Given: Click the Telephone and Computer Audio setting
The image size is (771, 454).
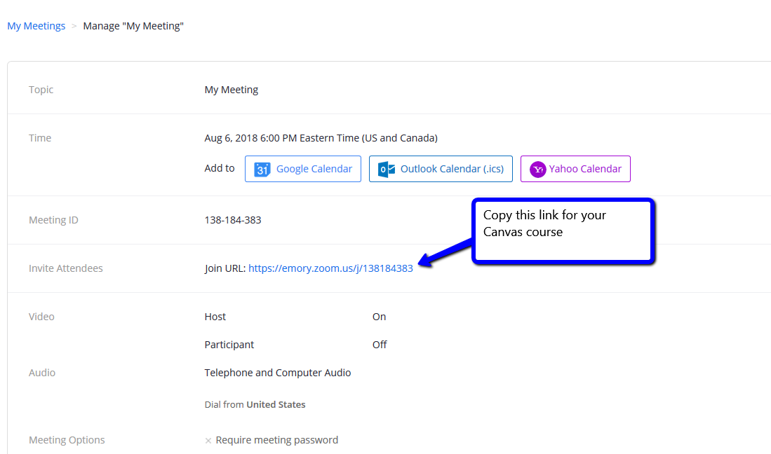Looking at the screenshot, I should (277, 372).
